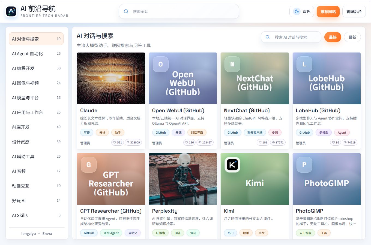This screenshot has height=245, width=371.
Task: Open AI 应用与工作台 category
Action: [36, 112]
